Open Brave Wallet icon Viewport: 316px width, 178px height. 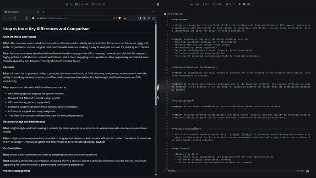coord(144,18)
